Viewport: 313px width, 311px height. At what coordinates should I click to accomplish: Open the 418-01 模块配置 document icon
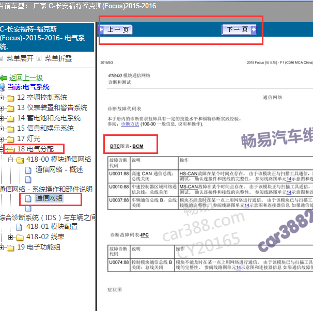(x=19, y=227)
